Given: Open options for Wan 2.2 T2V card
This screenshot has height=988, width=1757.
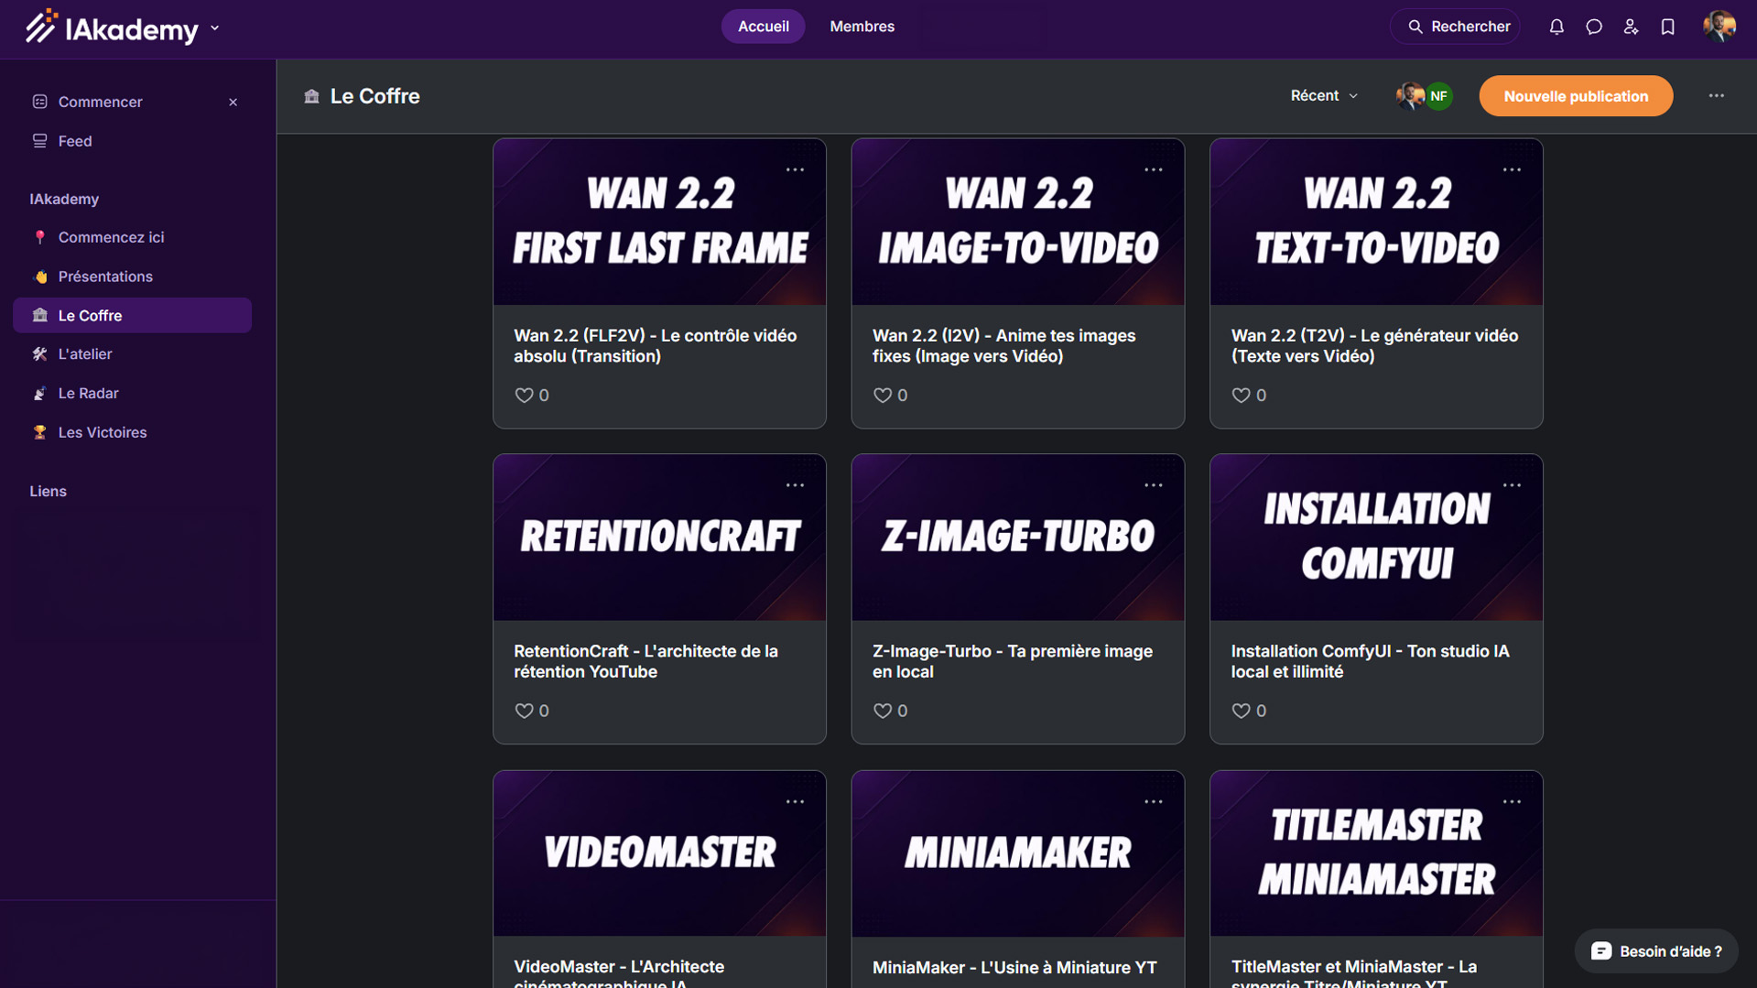Looking at the screenshot, I should 1512,169.
